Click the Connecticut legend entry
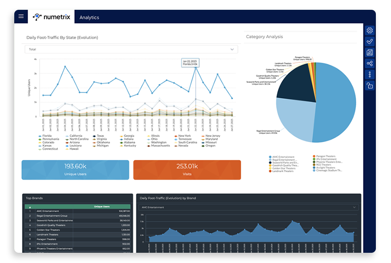The width and height of the screenshot is (391, 263). [48, 149]
